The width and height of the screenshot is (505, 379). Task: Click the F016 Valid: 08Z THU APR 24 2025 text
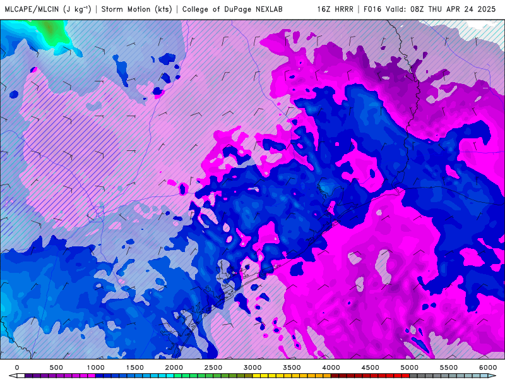(x=430, y=9)
